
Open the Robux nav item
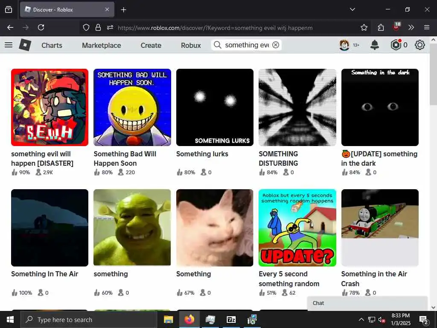(191, 45)
